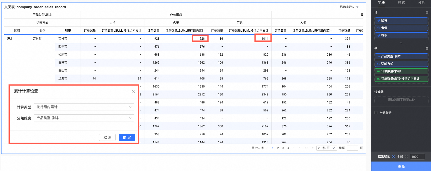This screenshot has height=171, width=431.
Task: Go to the next page arrow
Action: coord(313,148)
